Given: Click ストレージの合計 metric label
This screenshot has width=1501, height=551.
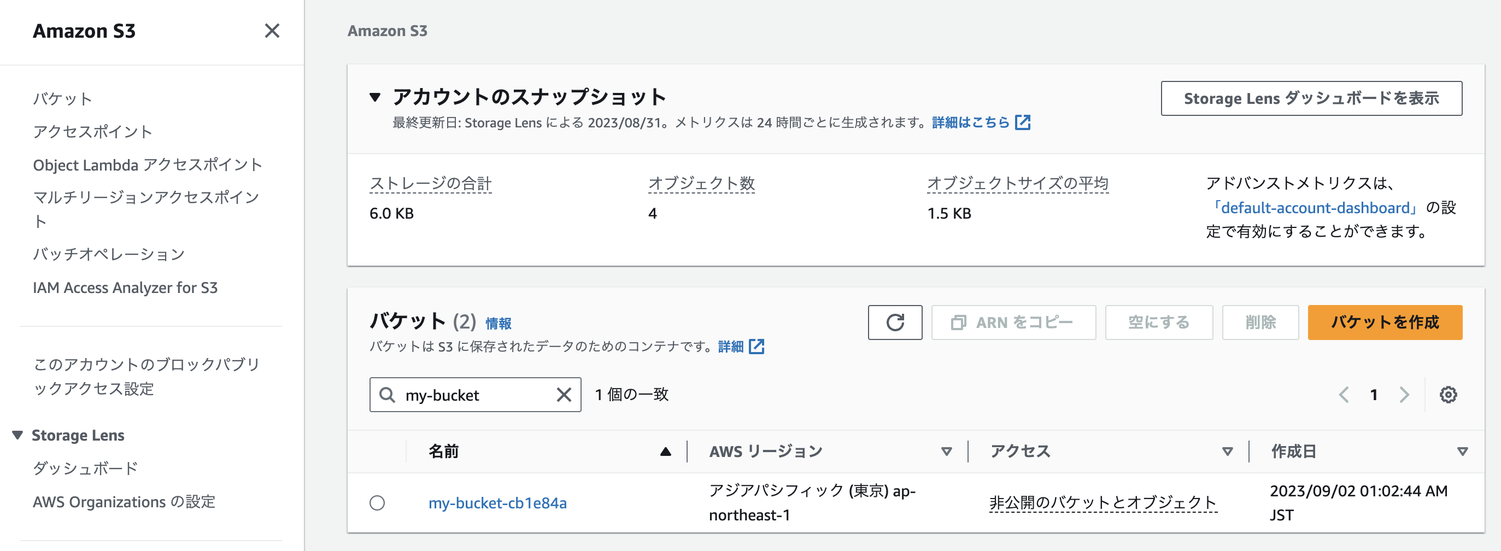Looking at the screenshot, I should (431, 184).
